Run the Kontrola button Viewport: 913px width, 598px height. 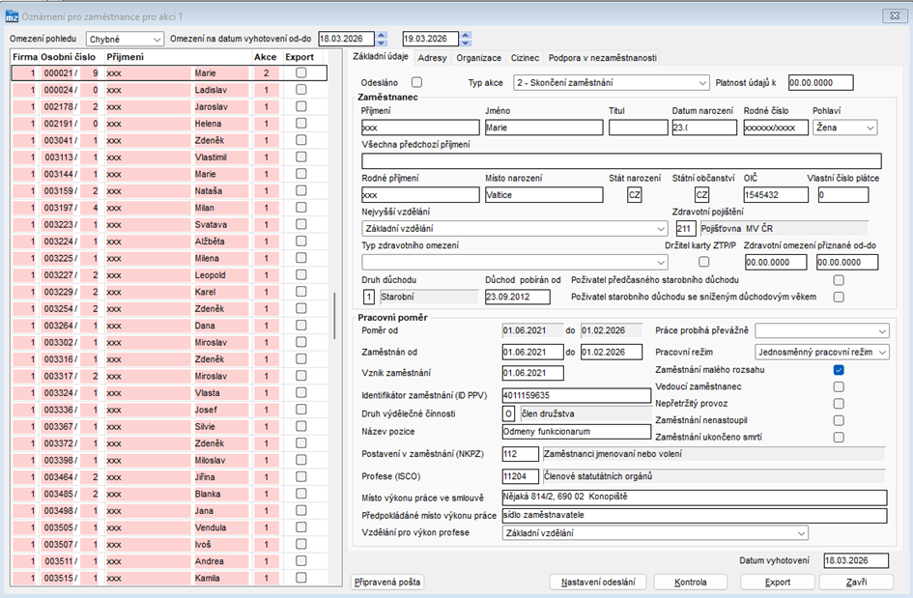[691, 583]
